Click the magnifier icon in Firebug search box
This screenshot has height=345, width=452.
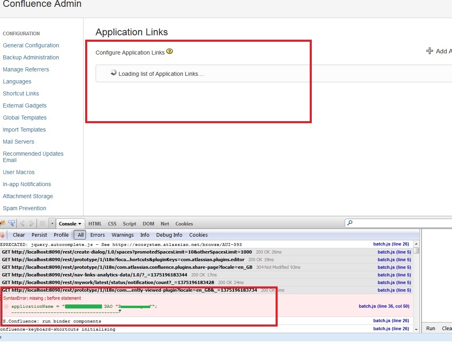(x=350, y=223)
